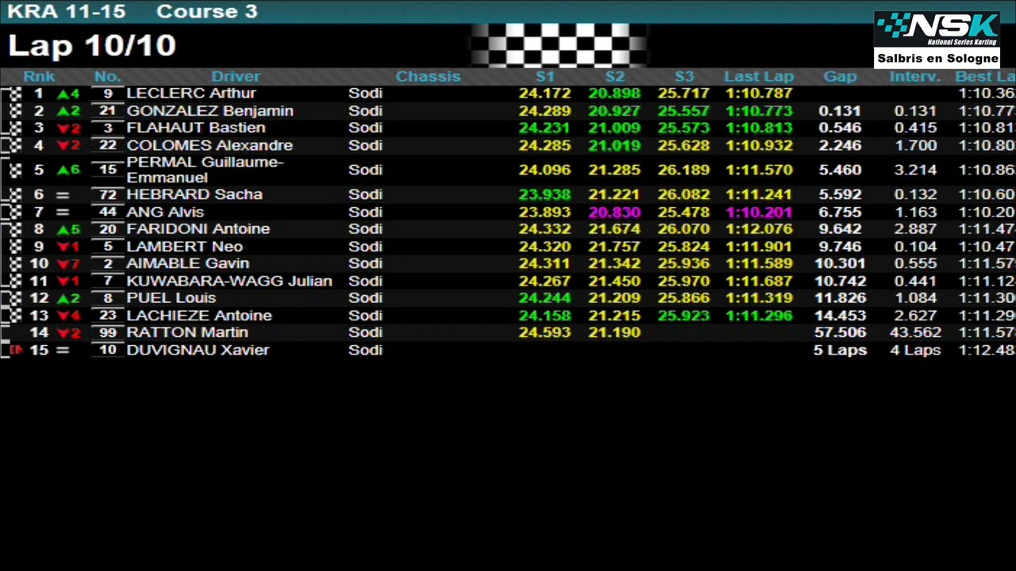Click the gap value 57.506
This screenshot has height=571, width=1016.
coord(840,333)
